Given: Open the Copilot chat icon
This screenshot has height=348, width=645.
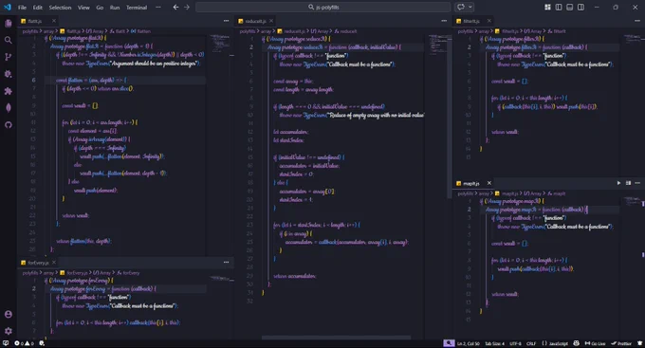Looking at the screenshot, I should [x=461, y=7].
